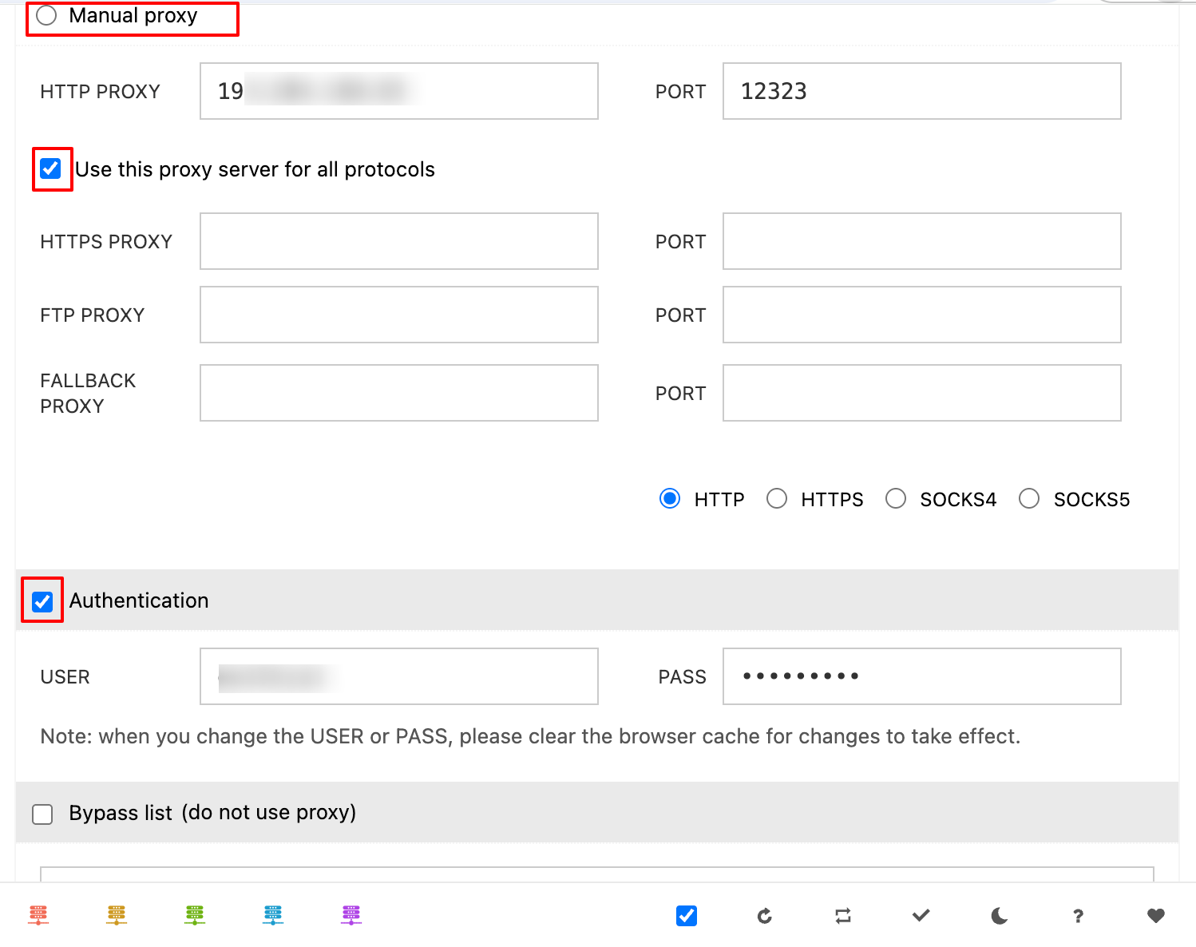Click the heart icon in bottom toolbar
This screenshot has width=1196, height=947.
(1155, 916)
